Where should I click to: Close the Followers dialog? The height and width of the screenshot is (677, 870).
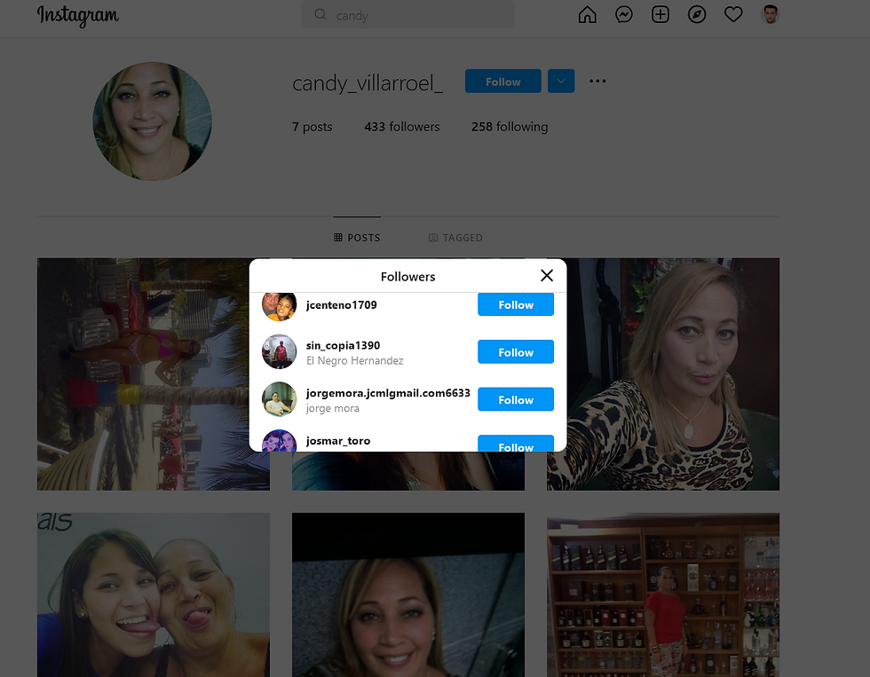click(547, 276)
